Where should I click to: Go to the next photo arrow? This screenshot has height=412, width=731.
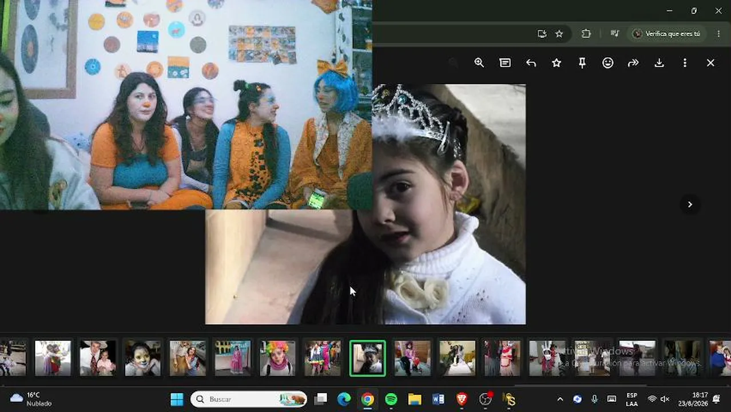coord(690,204)
